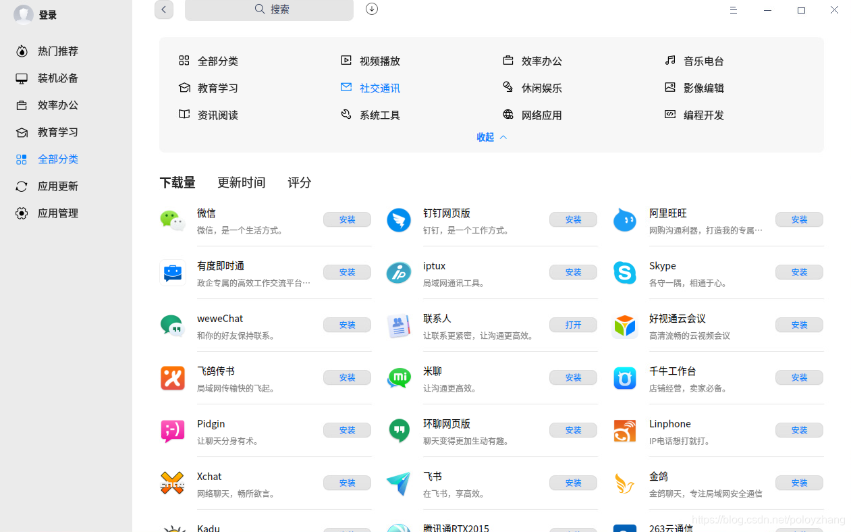Click the 飞鸽传书 app icon
The width and height of the screenshot is (851, 532).
(173, 378)
